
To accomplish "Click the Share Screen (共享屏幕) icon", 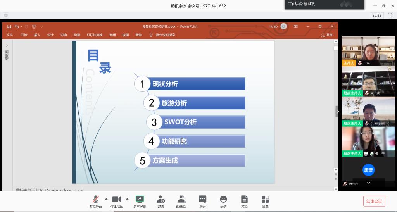I will pyautogui.click(x=140, y=199).
